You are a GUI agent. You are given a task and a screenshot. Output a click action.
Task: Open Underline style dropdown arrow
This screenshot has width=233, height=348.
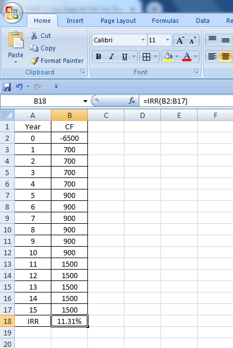tap(134, 57)
